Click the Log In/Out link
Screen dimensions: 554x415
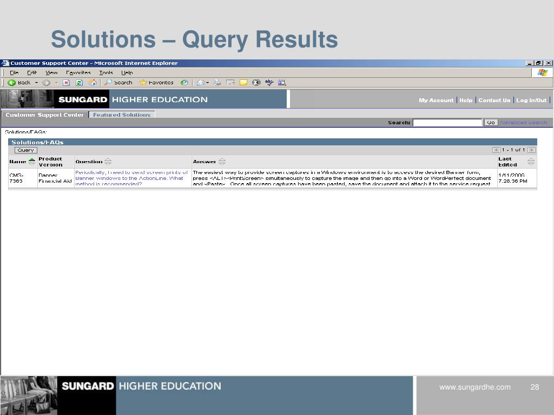click(531, 100)
